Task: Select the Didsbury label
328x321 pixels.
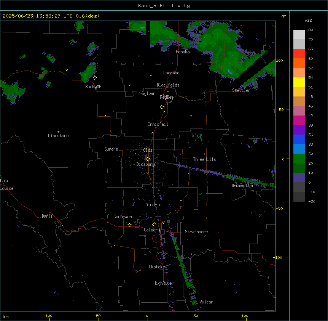Action: [x=146, y=164]
